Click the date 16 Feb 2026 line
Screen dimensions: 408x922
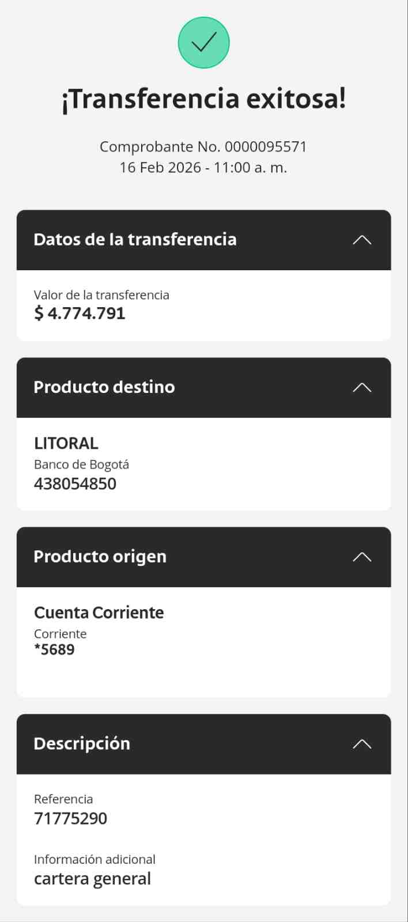coord(203,168)
